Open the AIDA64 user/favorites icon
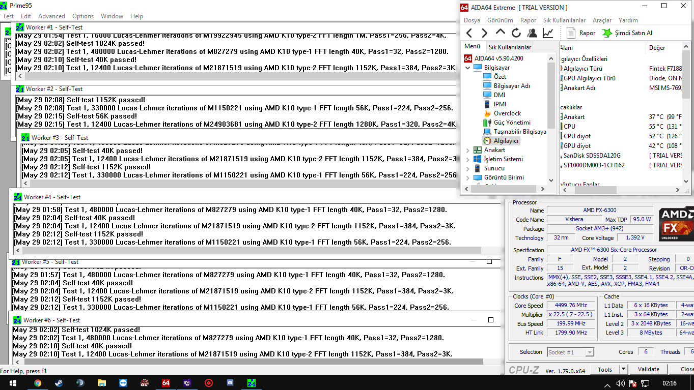This screenshot has height=390, width=694. (532, 33)
